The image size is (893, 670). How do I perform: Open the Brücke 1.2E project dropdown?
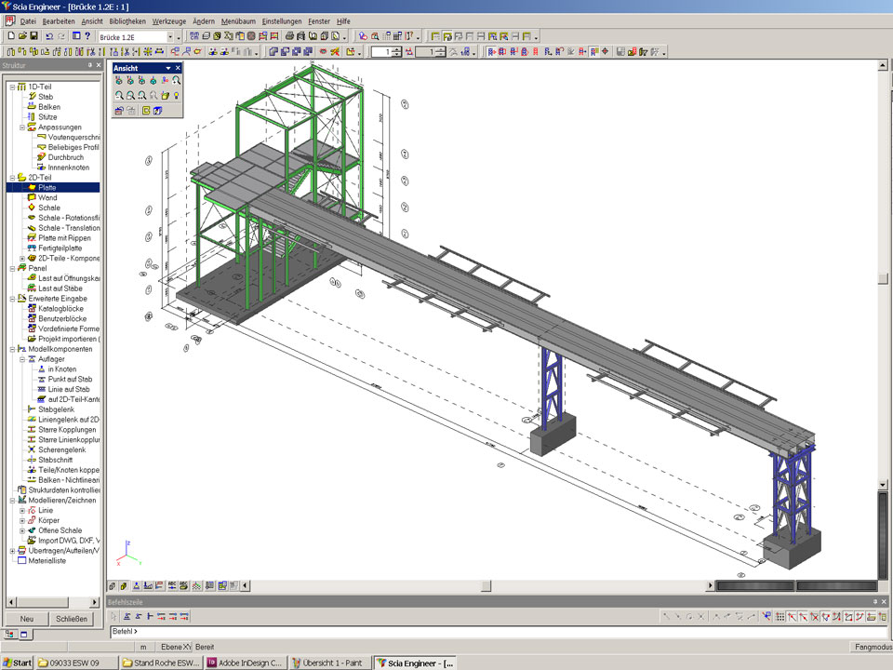(x=169, y=36)
